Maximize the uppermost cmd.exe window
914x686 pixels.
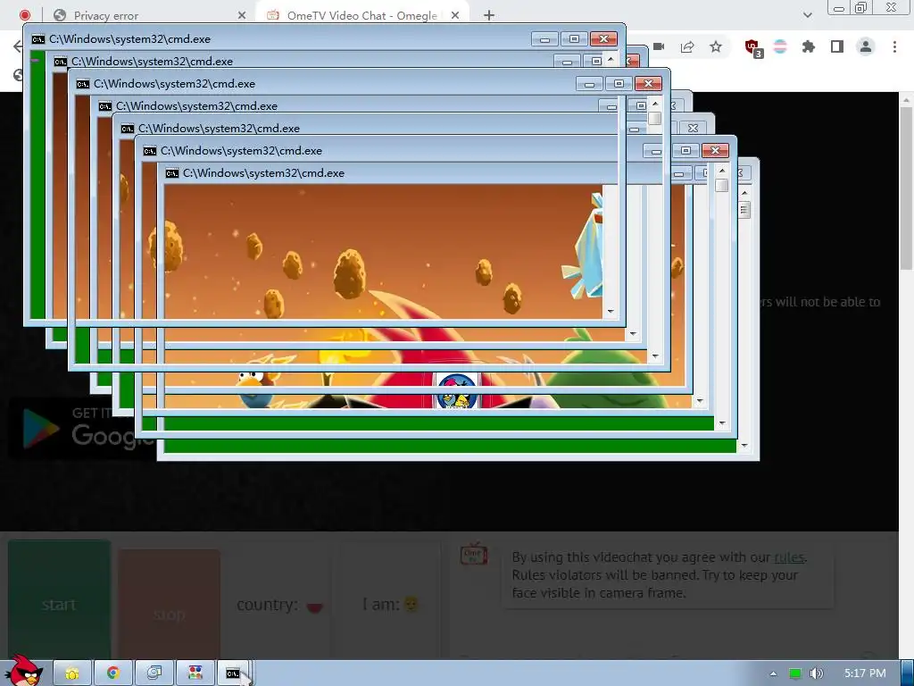(x=574, y=39)
